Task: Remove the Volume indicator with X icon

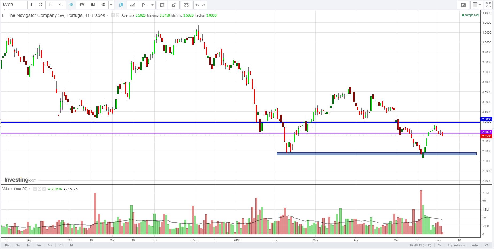Action: point(44,189)
